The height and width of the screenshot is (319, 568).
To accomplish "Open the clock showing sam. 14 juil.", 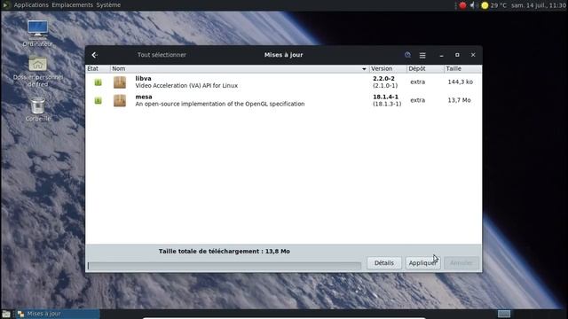I will coord(539,5).
